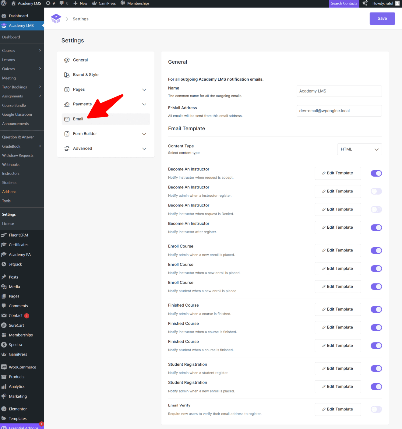Open the Memberships admin bar menu
This screenshot has height=429, width=402.
(135, 3)
